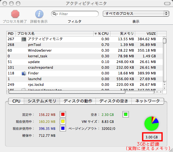Click the yellow 現在使用中 color swatch
Viewport: 173px width, 152px height.
pos(63,121)
